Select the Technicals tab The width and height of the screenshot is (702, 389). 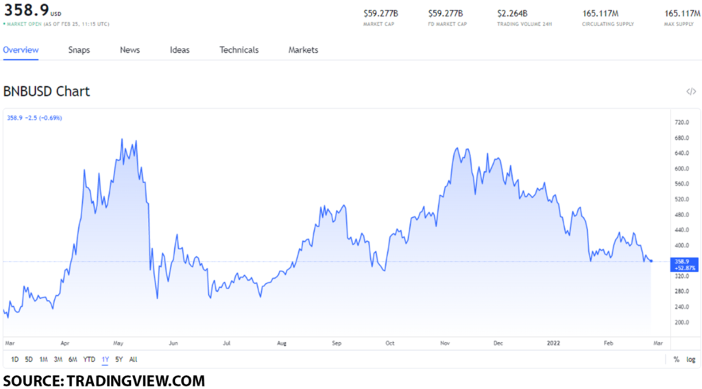[x=239, y=50]
